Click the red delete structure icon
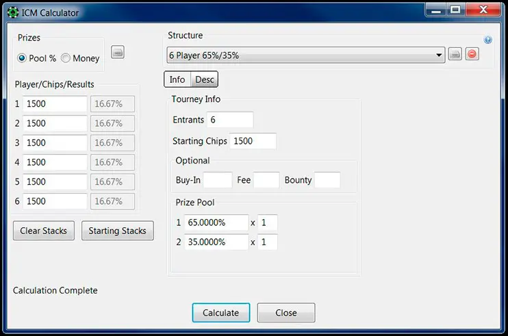Viewport: 508px width, 336px height. point(472,54)
